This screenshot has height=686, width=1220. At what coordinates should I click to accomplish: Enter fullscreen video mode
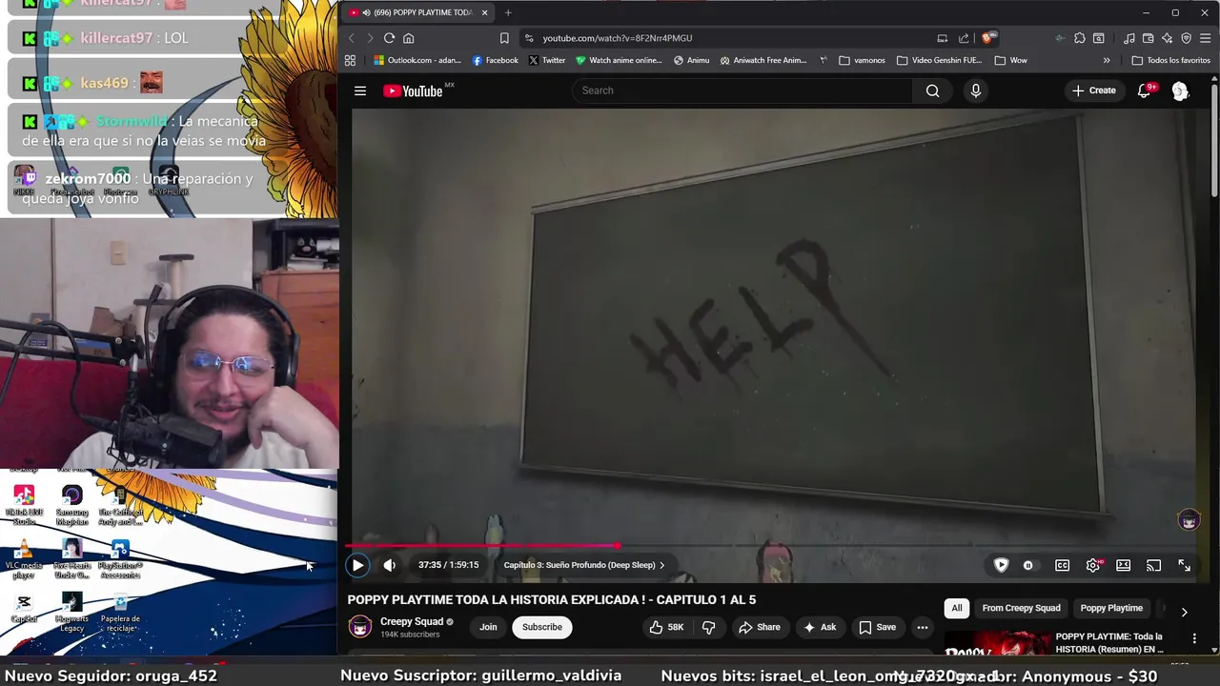(x=1184, y=565)
